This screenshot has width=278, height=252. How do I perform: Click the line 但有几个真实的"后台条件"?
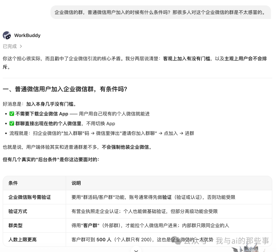(51, 160)
